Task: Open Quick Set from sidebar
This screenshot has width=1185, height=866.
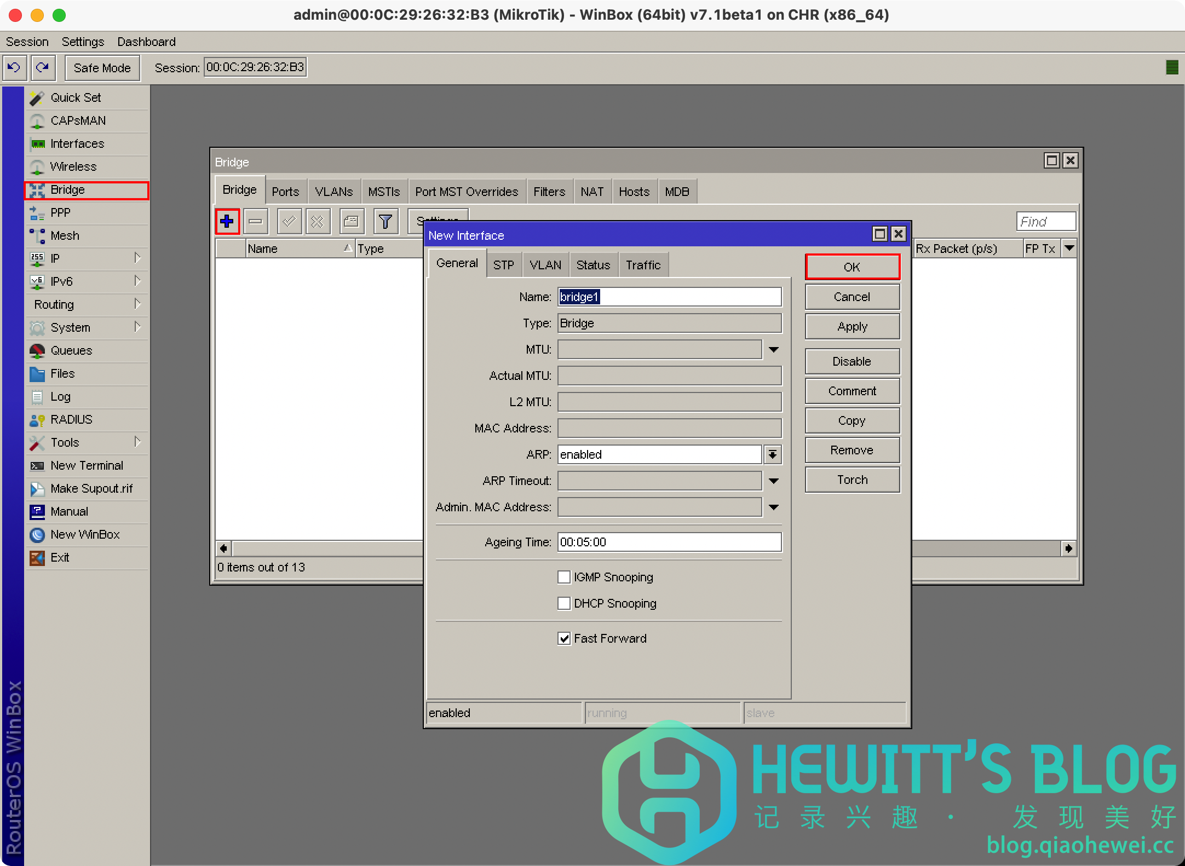Action: click(76, 97)
